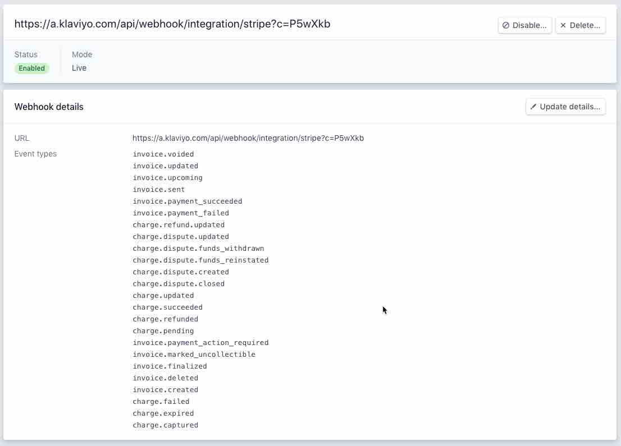Click the charge.refund.updated event entry

click(179, 224)
